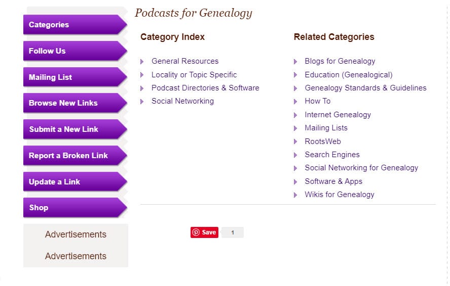Viewport: 450px width, 286px height.
Task: Choose Submit a New Link
Action: (x=75, y=129)
